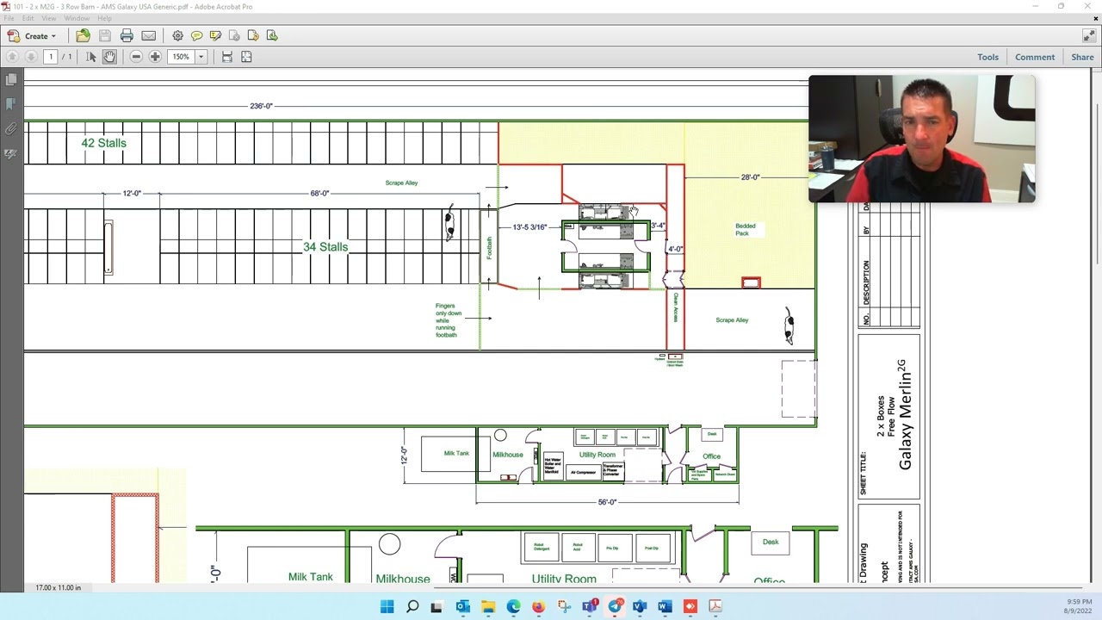
Task: Print the document with printer icon
Action: (127, 35)
